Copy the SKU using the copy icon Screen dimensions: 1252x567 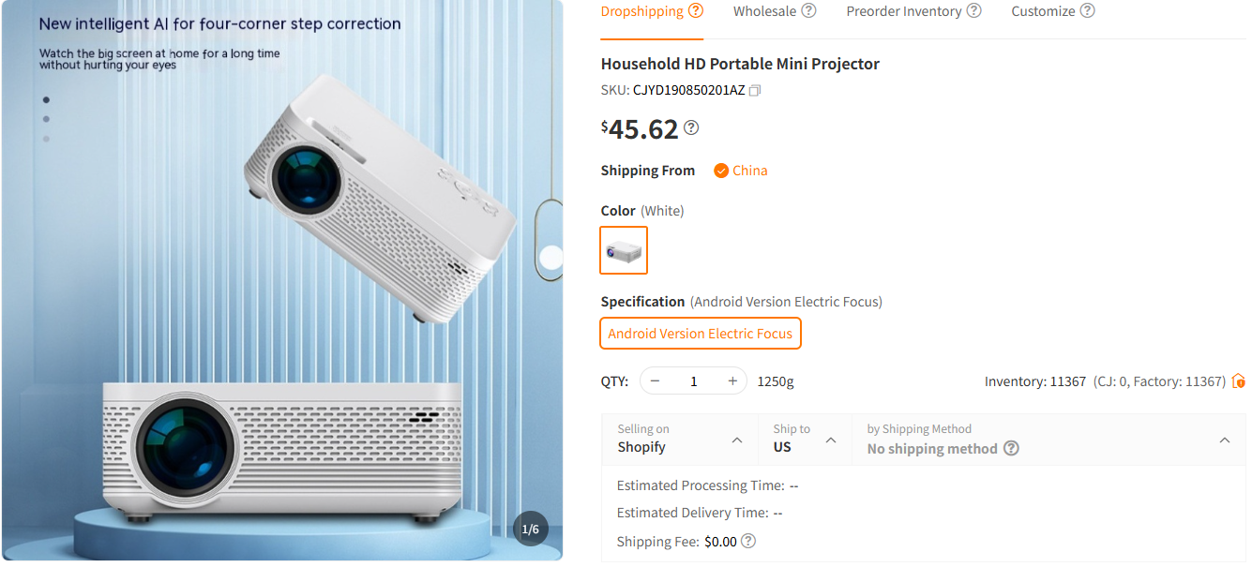(x=756, y=90)
